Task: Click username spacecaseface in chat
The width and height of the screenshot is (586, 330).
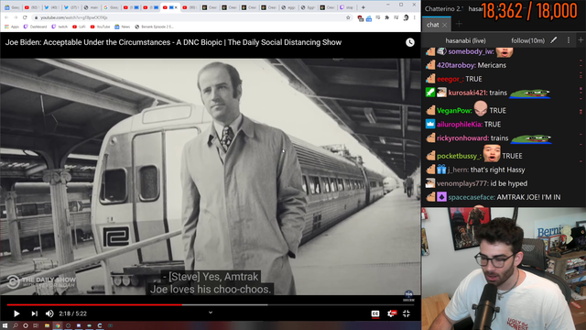Action: tap(472, 197)
